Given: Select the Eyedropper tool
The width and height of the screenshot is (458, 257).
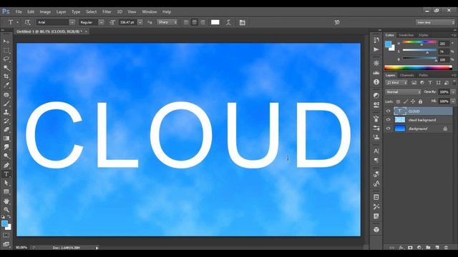Looking at the screenshot, I should [x=6, y=86].
